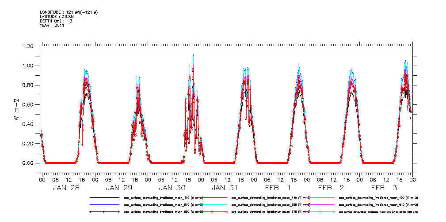Click the JAN 29 date label

(x=119, y=188)
